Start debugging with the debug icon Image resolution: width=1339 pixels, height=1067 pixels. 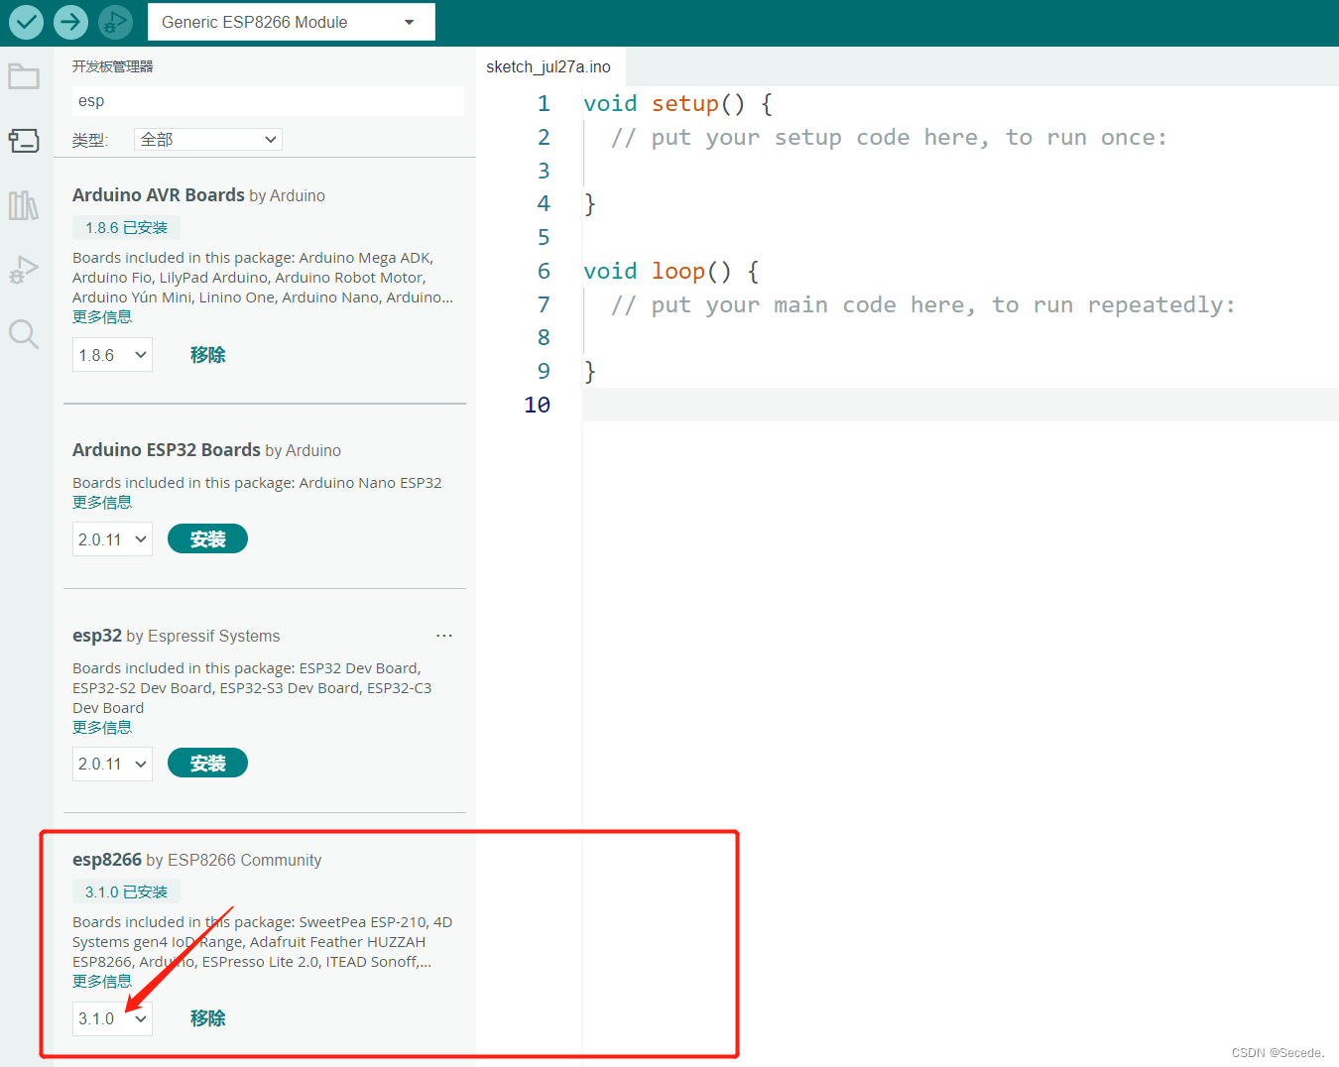coord(115,22)
